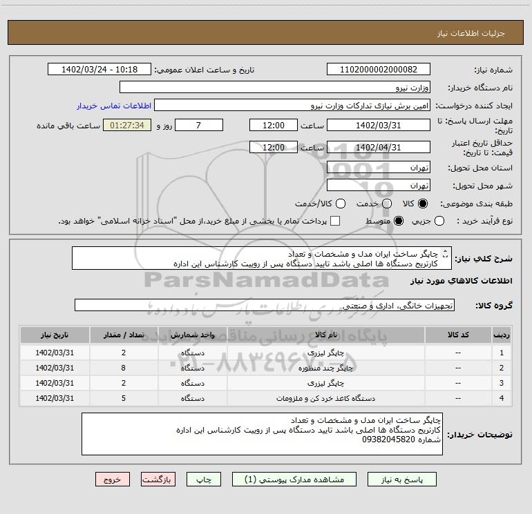Click چاپگر لیزری in row 1
The width and height of the screenshot is (532, 514).
325,353
